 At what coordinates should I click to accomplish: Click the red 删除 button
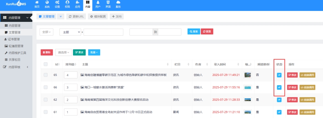click(47, 52)
